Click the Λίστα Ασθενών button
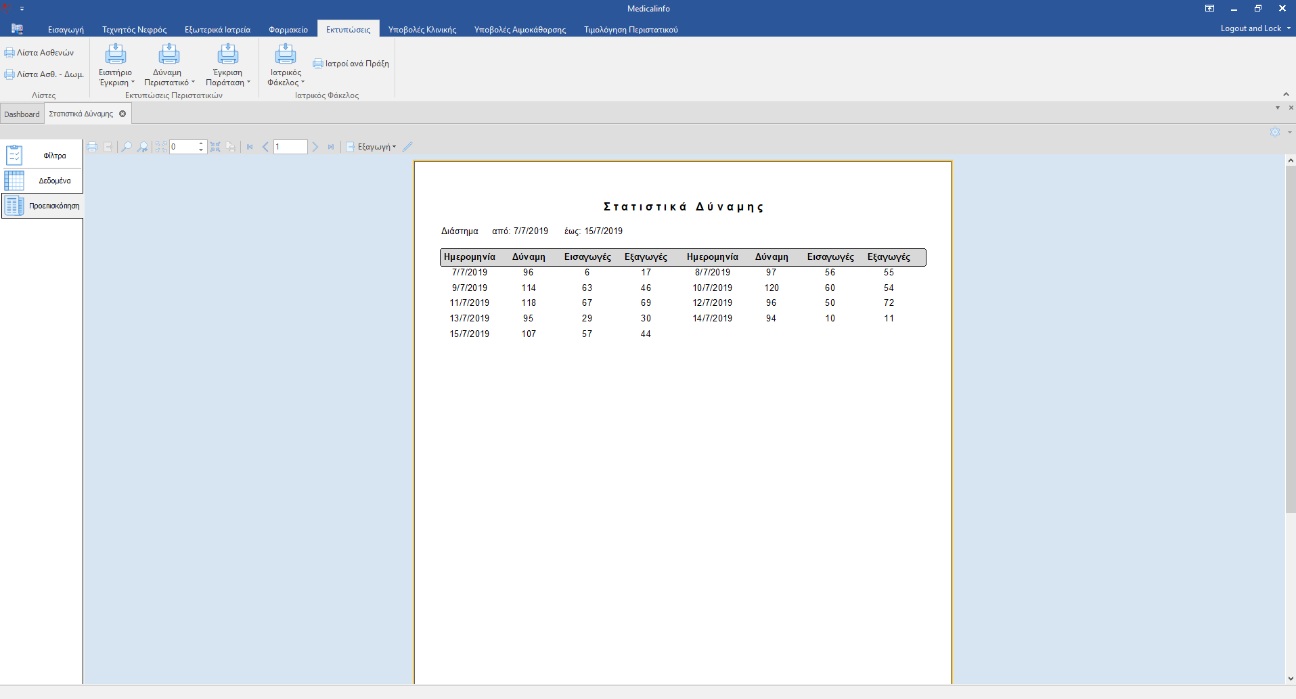Image resolution: width=1296 pixels, height=699 pixels. tap(39, 53)
